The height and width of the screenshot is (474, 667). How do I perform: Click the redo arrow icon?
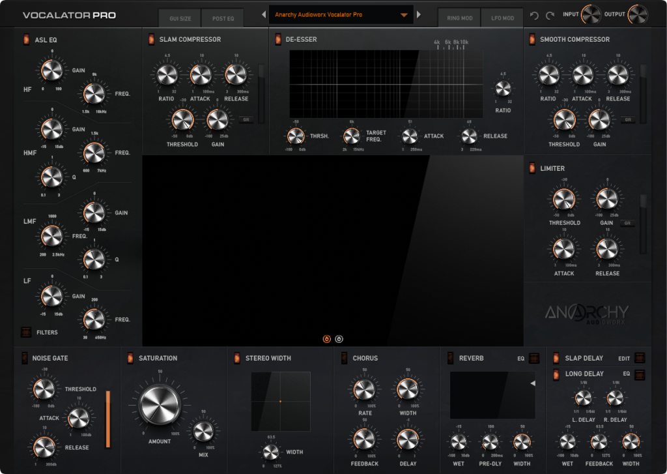(550, 16)
